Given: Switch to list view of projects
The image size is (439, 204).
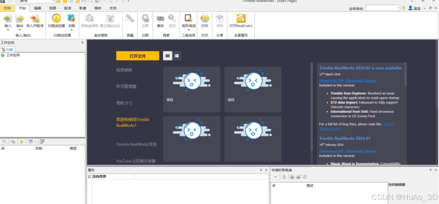Looking at the screenshot, I should pyautogui.click(x=177, y=56).
